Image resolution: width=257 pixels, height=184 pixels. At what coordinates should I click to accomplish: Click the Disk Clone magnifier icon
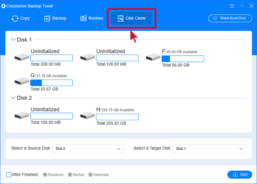click(121, 18)
